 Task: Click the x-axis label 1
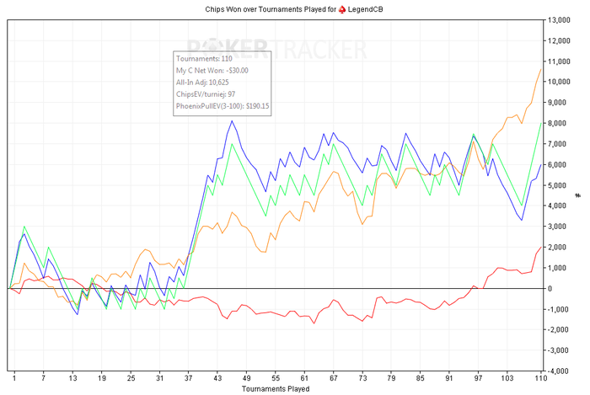(14, 378)
